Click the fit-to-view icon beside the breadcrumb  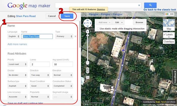[x=84, y=14]
